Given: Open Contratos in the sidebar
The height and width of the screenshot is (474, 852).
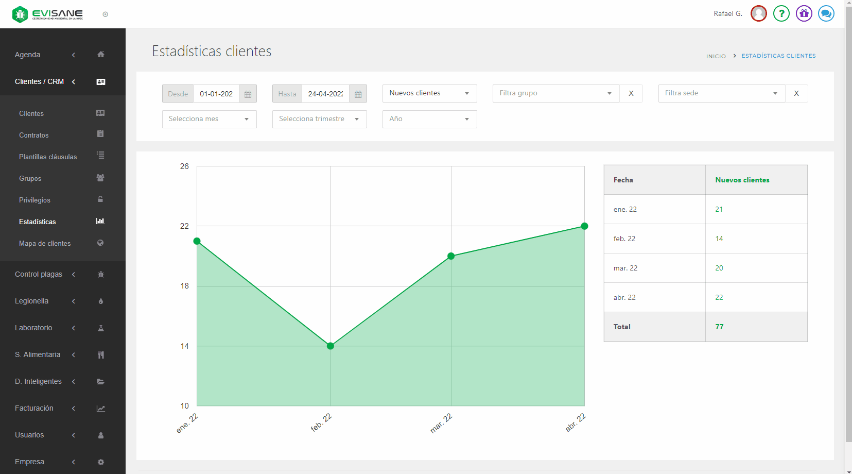Looking at the screenshot, I should [x=34, y=135].
